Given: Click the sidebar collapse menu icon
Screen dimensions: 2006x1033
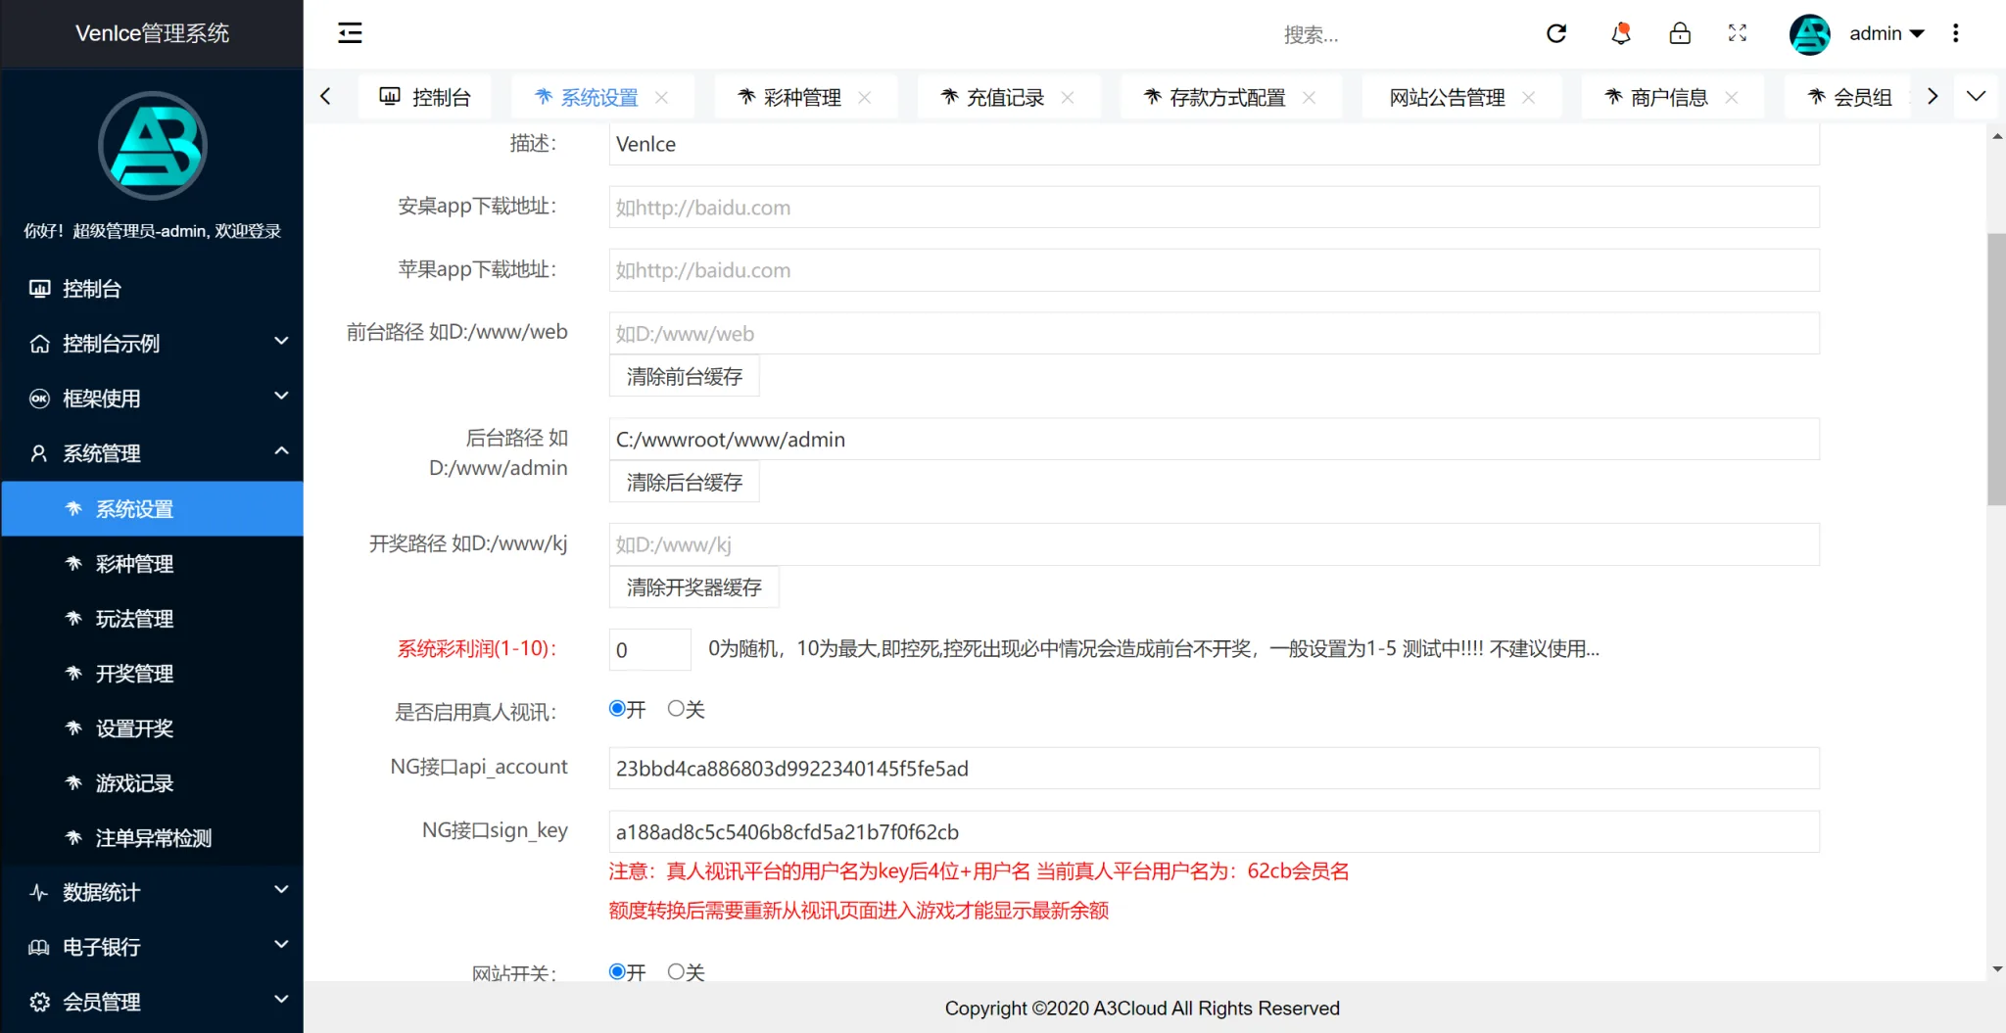Looking at the screenshot, I should tap(350, 33).
